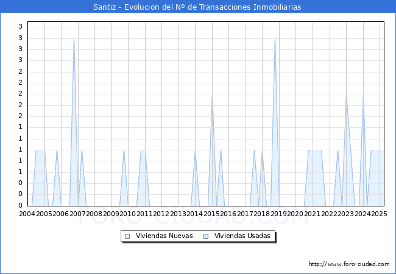Viewport: 396px width, 274px height.
Task: Click the 2019 x-axis label
Action: pos(278,214)
